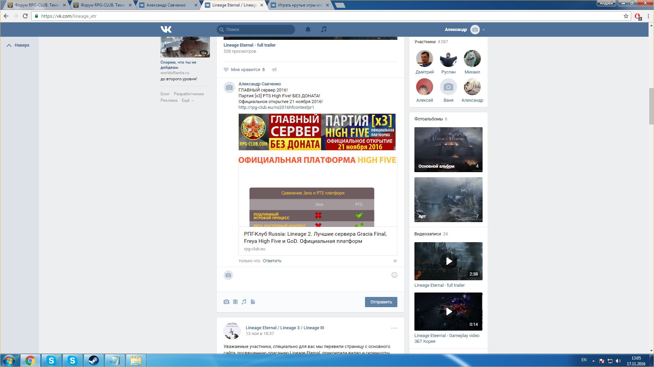Open new tab button
The width and height of the screenshot is (654, 367).
point(340,5)
